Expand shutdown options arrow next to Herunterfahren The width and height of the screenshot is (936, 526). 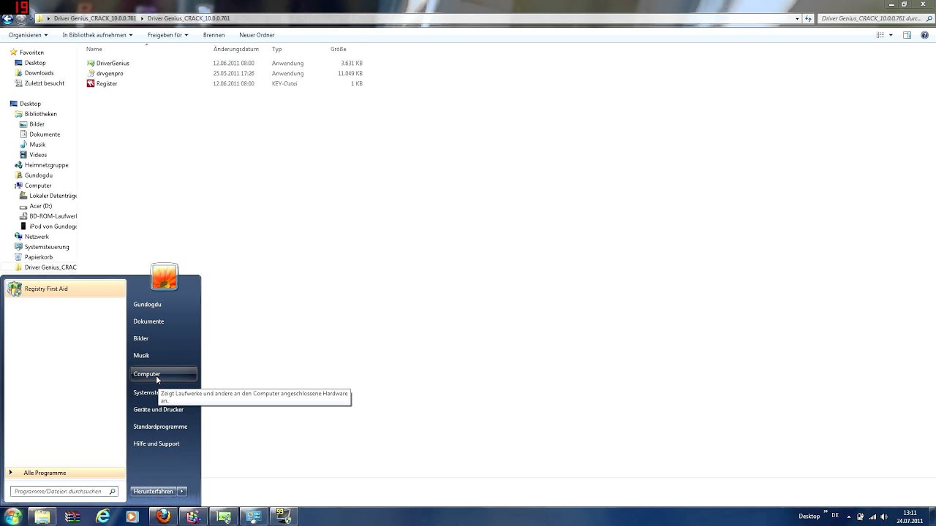[182, 492]
